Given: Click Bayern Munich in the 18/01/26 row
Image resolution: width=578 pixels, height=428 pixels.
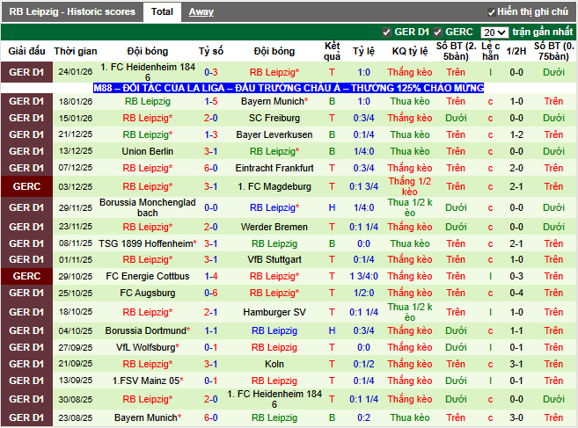Looking at the screenshot, I should [x=274, y=101].
